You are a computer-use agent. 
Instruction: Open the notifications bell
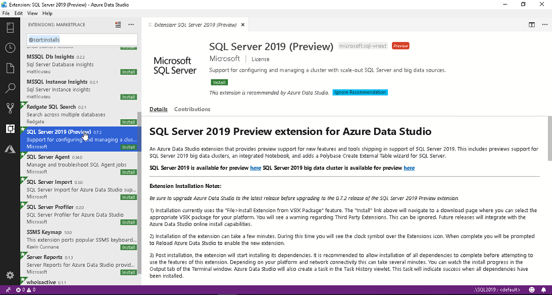[543, 290]
